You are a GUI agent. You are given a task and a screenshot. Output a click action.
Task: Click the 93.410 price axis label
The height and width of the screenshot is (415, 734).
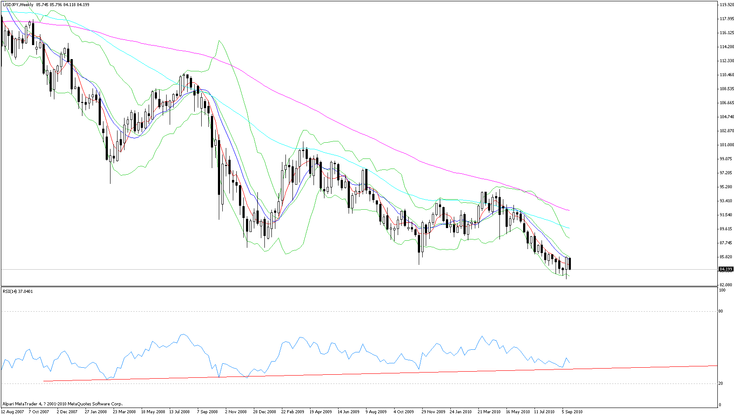click(x=726, y=201)
